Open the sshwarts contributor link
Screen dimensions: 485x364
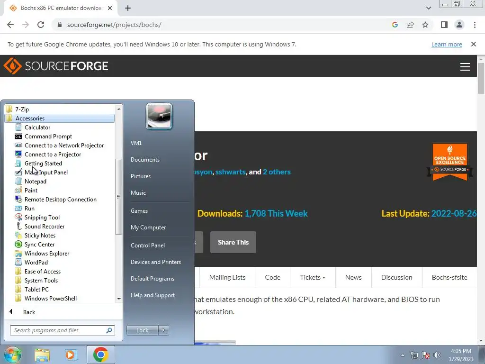point(231,172)
